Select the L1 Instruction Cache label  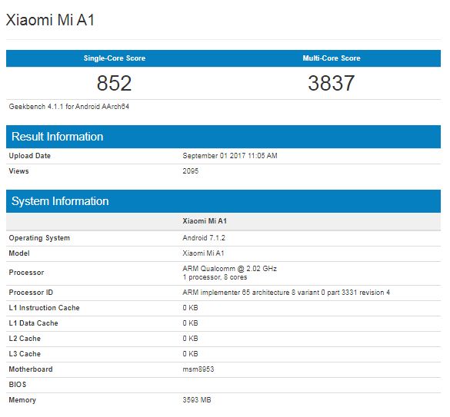pyautogui.click(x=44, y=308)
